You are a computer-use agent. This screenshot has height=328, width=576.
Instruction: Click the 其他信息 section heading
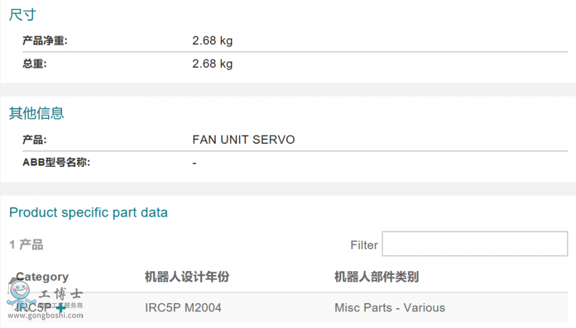36,113
